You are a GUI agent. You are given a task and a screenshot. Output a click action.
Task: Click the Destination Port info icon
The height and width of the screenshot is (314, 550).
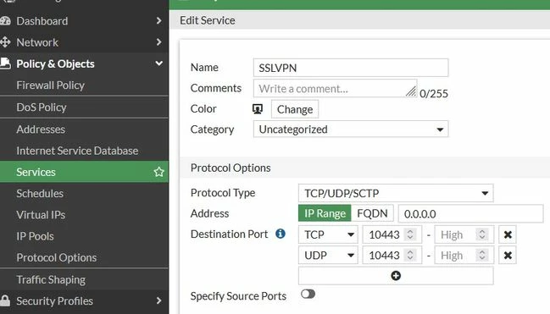281,234
